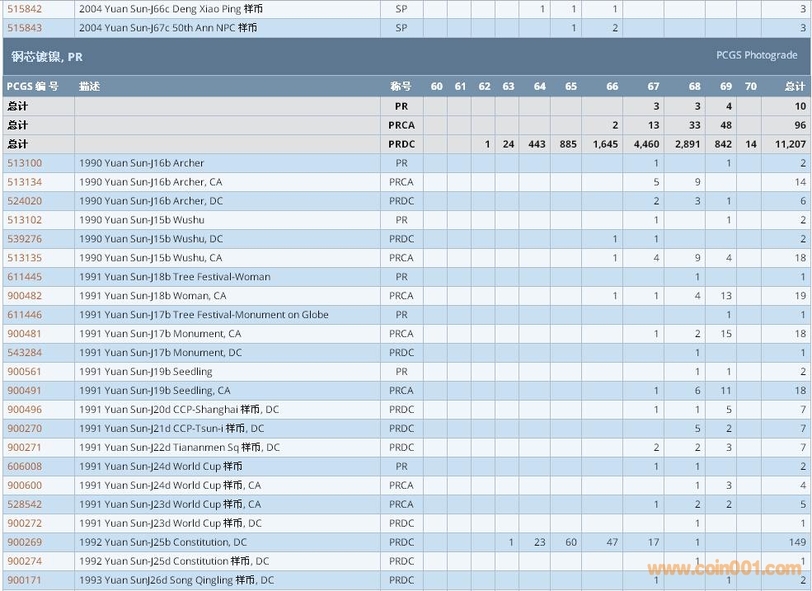Open the 513102 Wushu coin link
The height and width of the screenshot is (591, 812).
pos(25,220)
